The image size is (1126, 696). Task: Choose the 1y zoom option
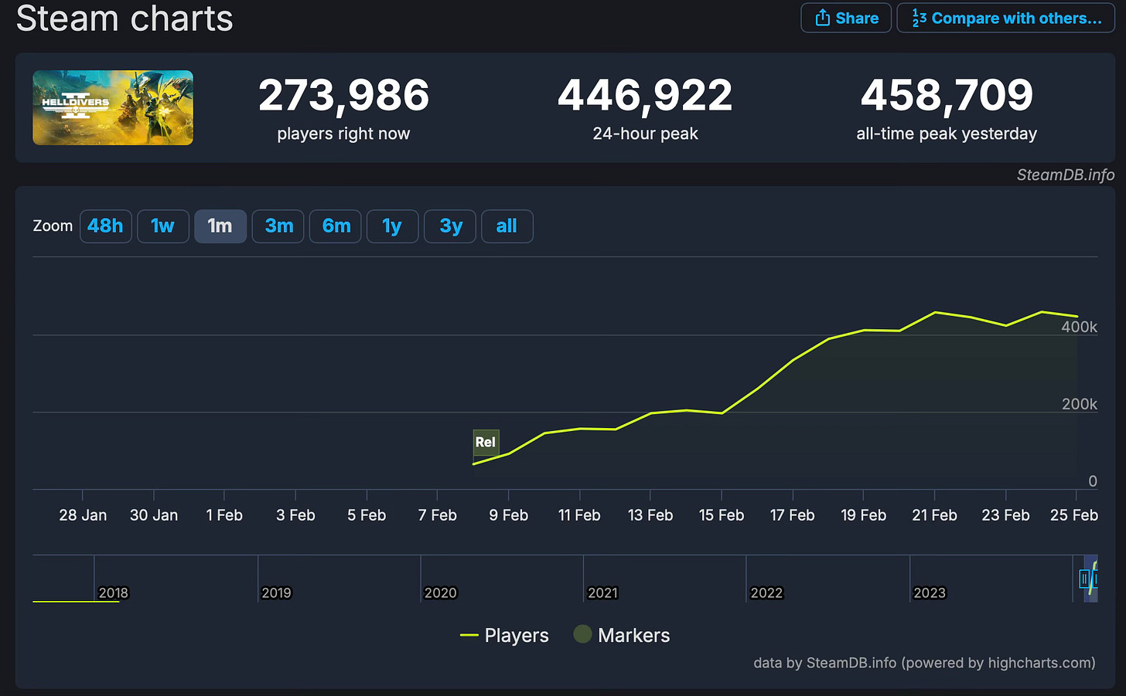tap(393, 226)
